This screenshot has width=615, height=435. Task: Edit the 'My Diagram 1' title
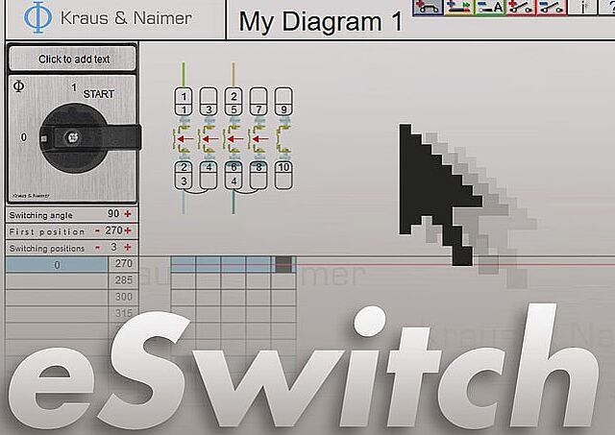point(320,21)
